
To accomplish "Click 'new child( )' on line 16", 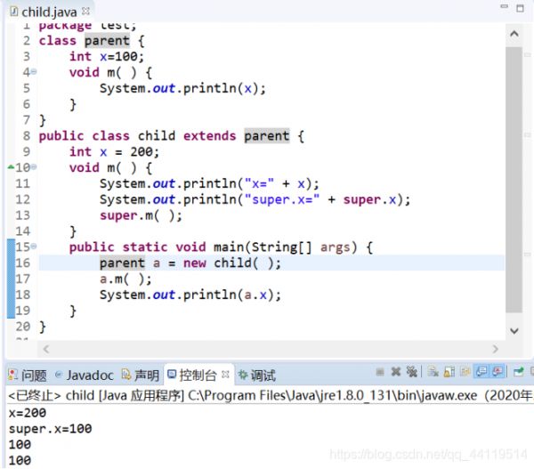I will [x=228, y=263].
